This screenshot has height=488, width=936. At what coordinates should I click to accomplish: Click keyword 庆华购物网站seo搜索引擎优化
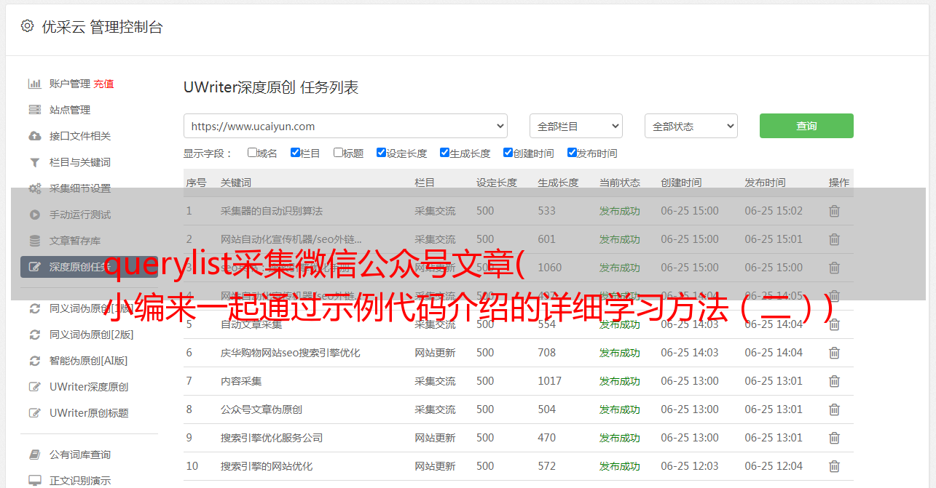click(x=291, y=353)
